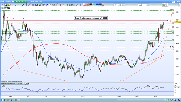Click the scrollbar right arrow
Image resolution: width=181 pixels, height=102 pixels.
tap(165, 100)
